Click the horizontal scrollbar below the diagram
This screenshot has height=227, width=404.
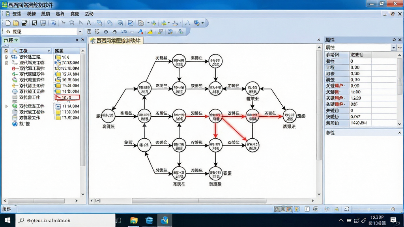(199, 201)
